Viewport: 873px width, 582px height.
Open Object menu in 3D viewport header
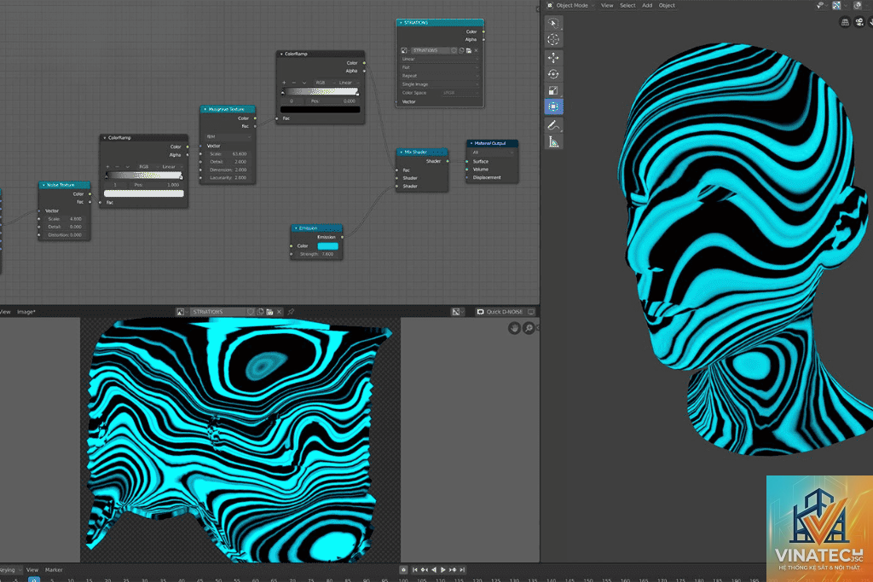(x=667, y=6)
